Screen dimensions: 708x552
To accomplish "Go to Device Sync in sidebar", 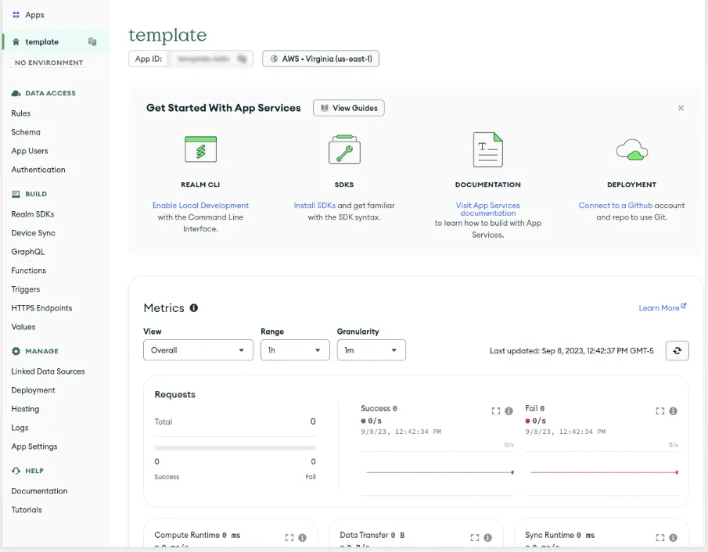I will [33, 233].
